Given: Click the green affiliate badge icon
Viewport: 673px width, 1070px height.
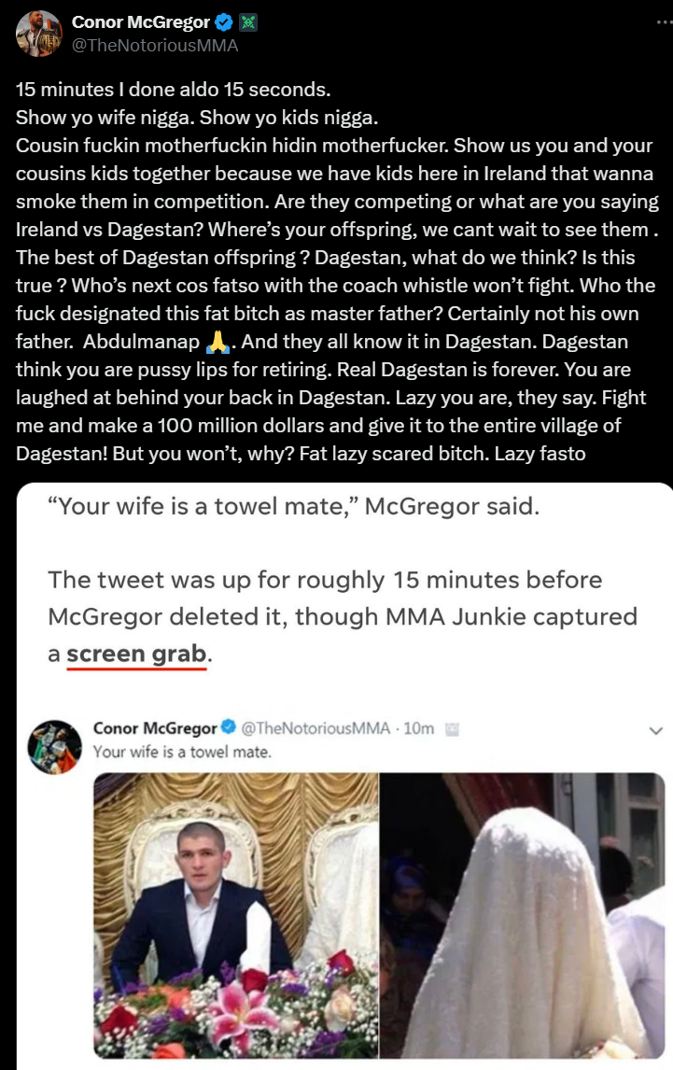Looking at the screenshot, I should point(248,22).
